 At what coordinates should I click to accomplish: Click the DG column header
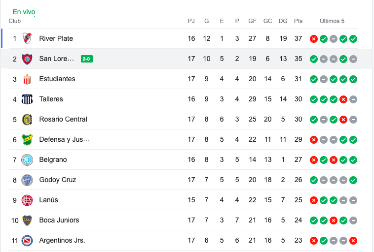coord(283,21)
